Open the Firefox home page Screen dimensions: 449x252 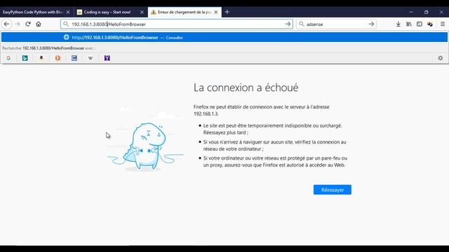pos(39,24)
